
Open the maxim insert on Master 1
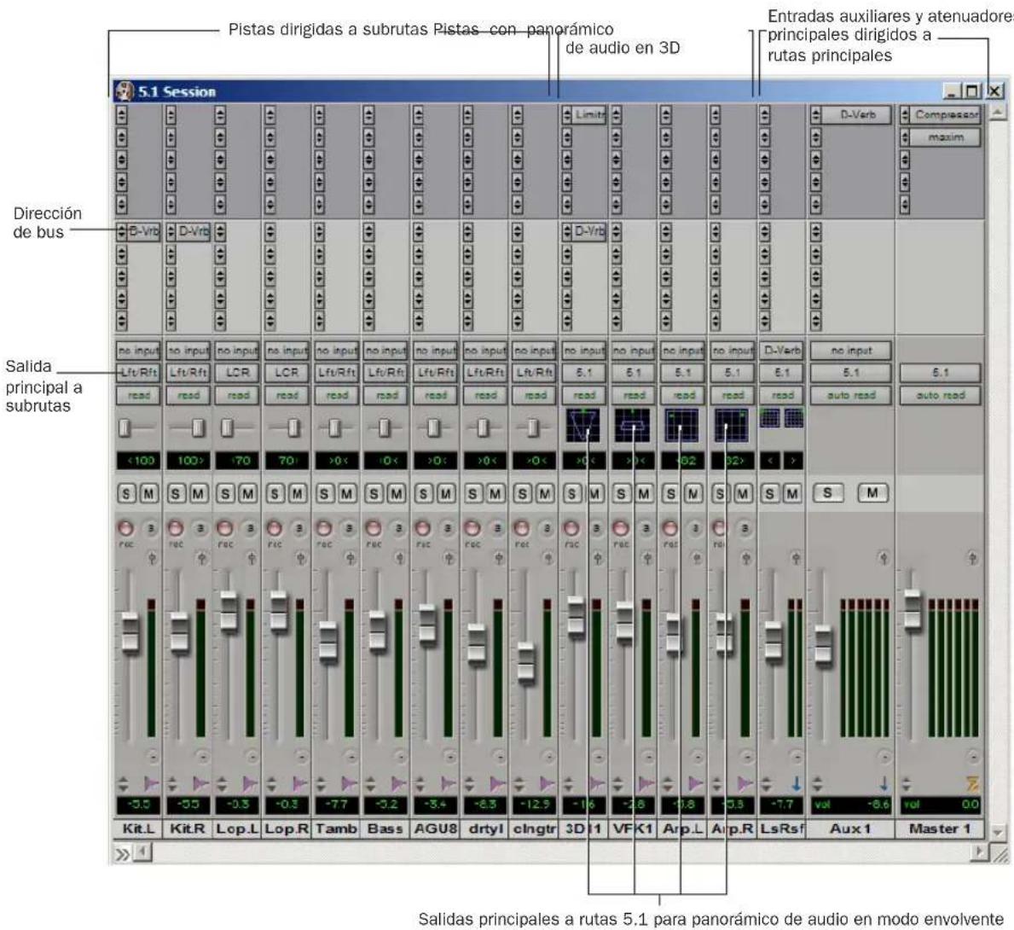(946, 137)
